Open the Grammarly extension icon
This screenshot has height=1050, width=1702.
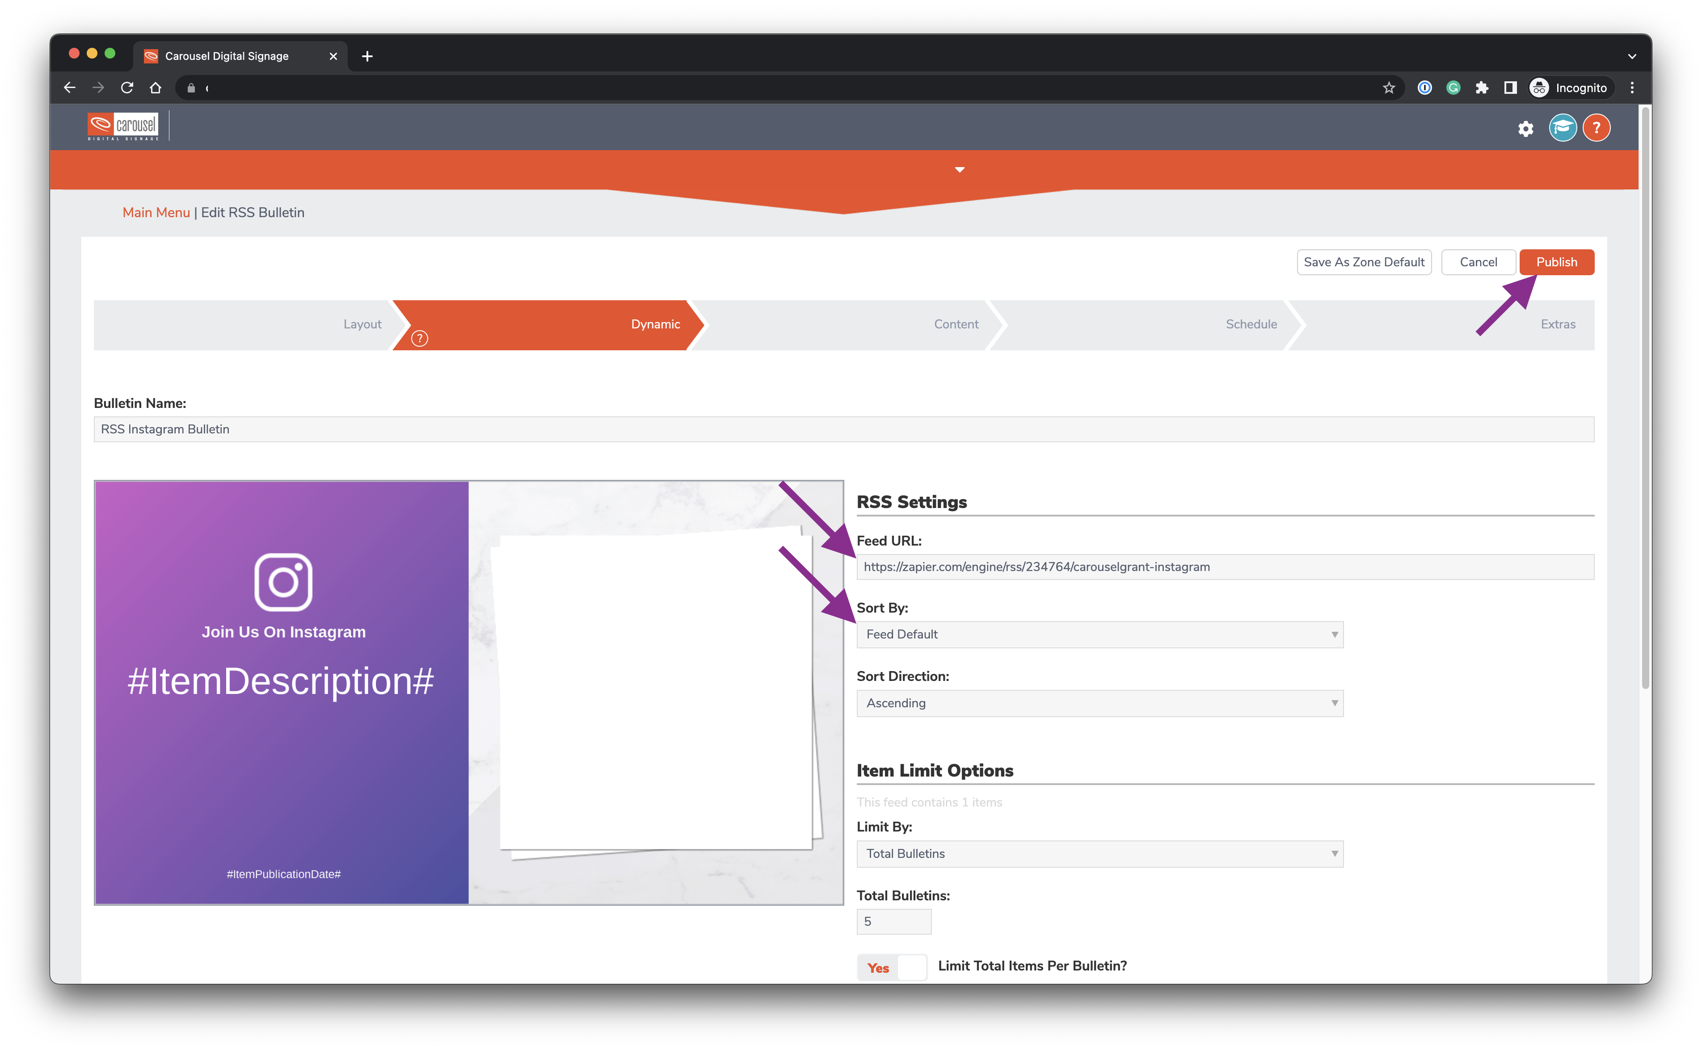(x=1453, y=88)
